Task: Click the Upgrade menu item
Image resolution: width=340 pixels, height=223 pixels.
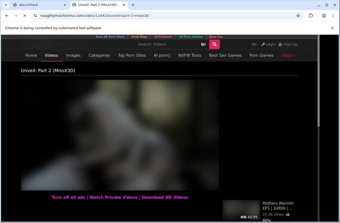Action: 289,55
